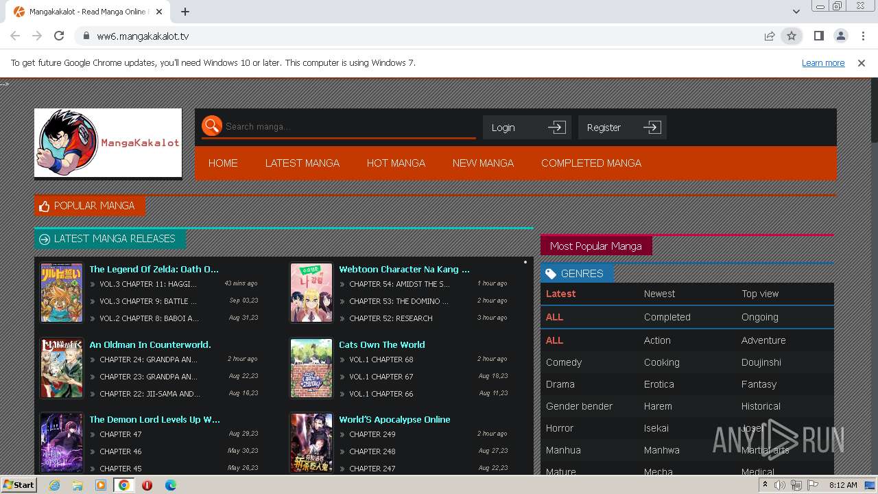This screenshot has height=494, width=878.
Task: Open LATEST MANGA menu item
Action: pyautogui.click(x=302, y=163)
